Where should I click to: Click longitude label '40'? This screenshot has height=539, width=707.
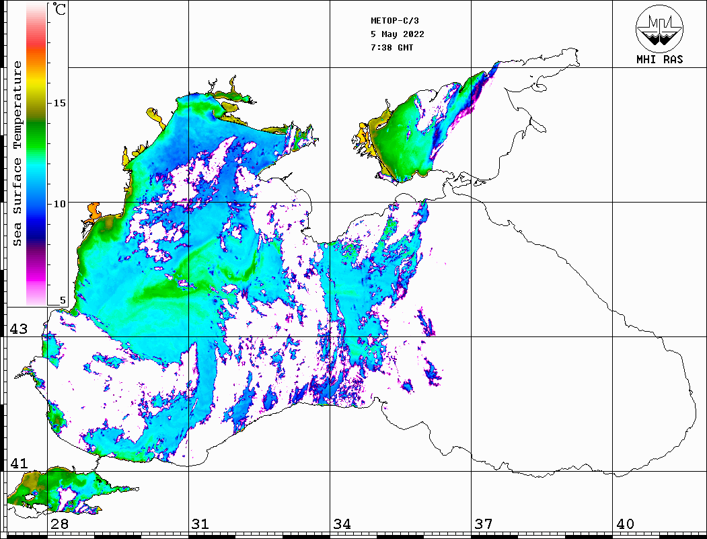(x=625, y=524)
